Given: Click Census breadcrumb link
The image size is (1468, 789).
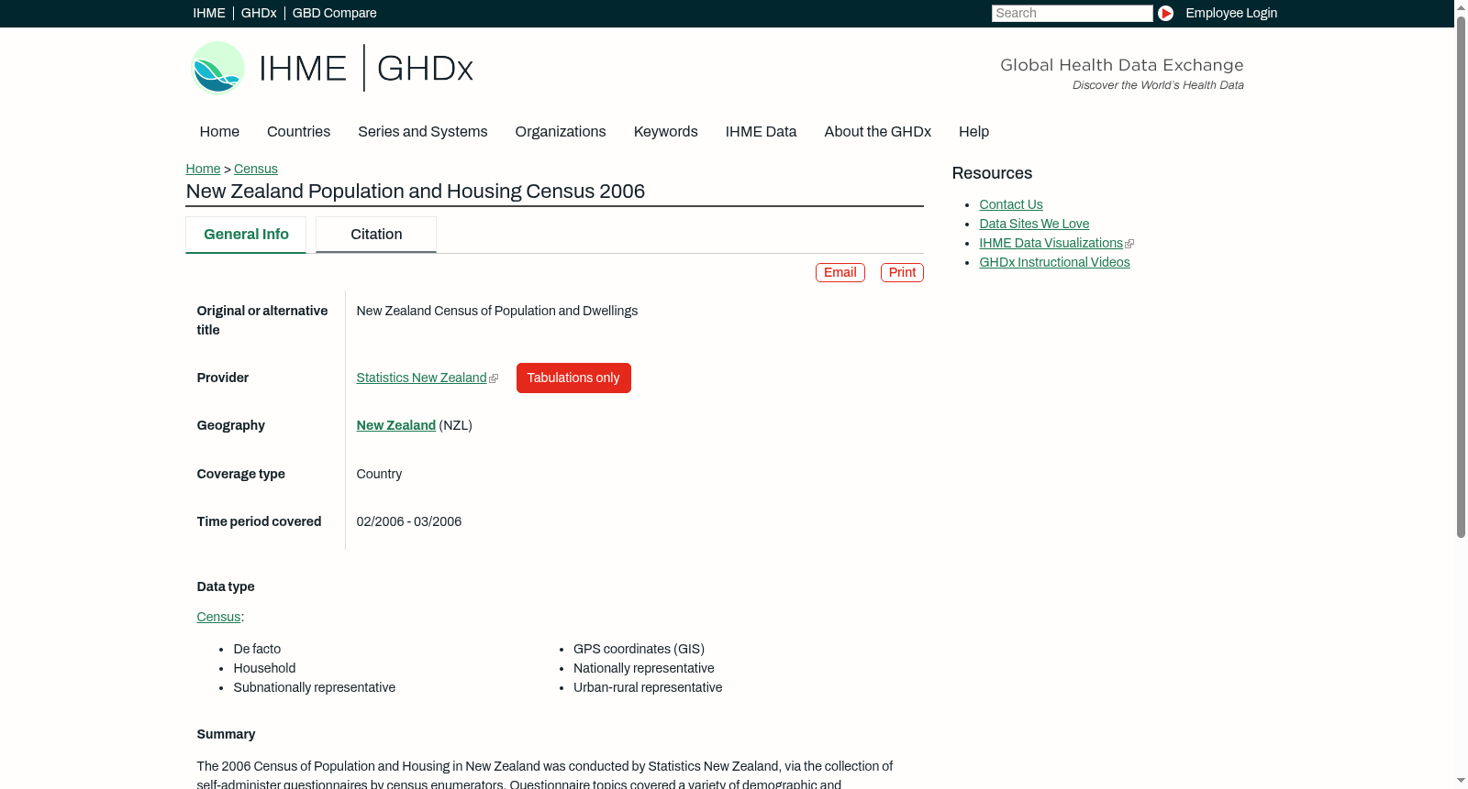Looking at the screenshot, I should click(x=256, y=169).
